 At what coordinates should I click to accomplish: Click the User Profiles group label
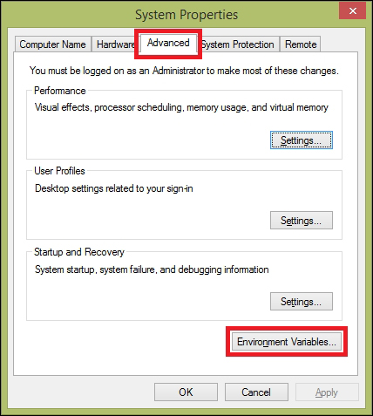pyautogui.click(x=59, y=171)
